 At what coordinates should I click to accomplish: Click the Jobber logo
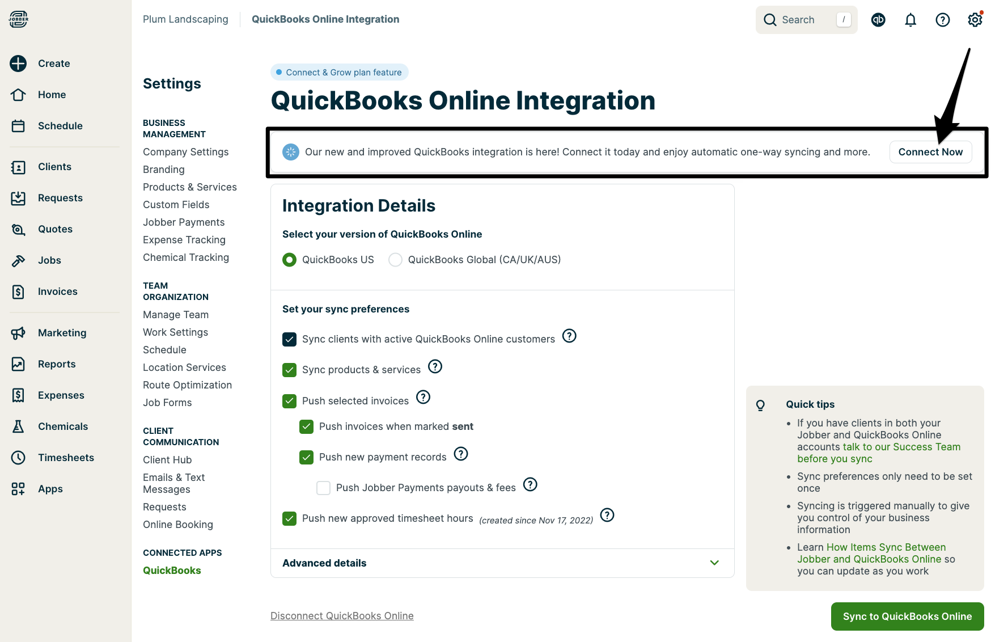[18, 19]
